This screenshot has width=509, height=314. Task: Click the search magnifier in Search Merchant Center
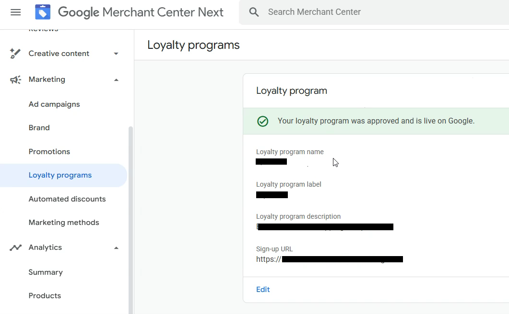click(x=254, y=11)
